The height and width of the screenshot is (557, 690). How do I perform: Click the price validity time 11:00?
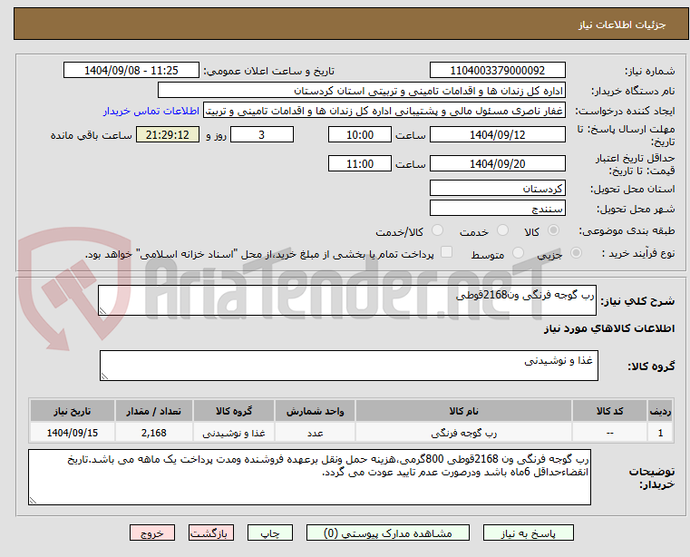tap(360, 164)
